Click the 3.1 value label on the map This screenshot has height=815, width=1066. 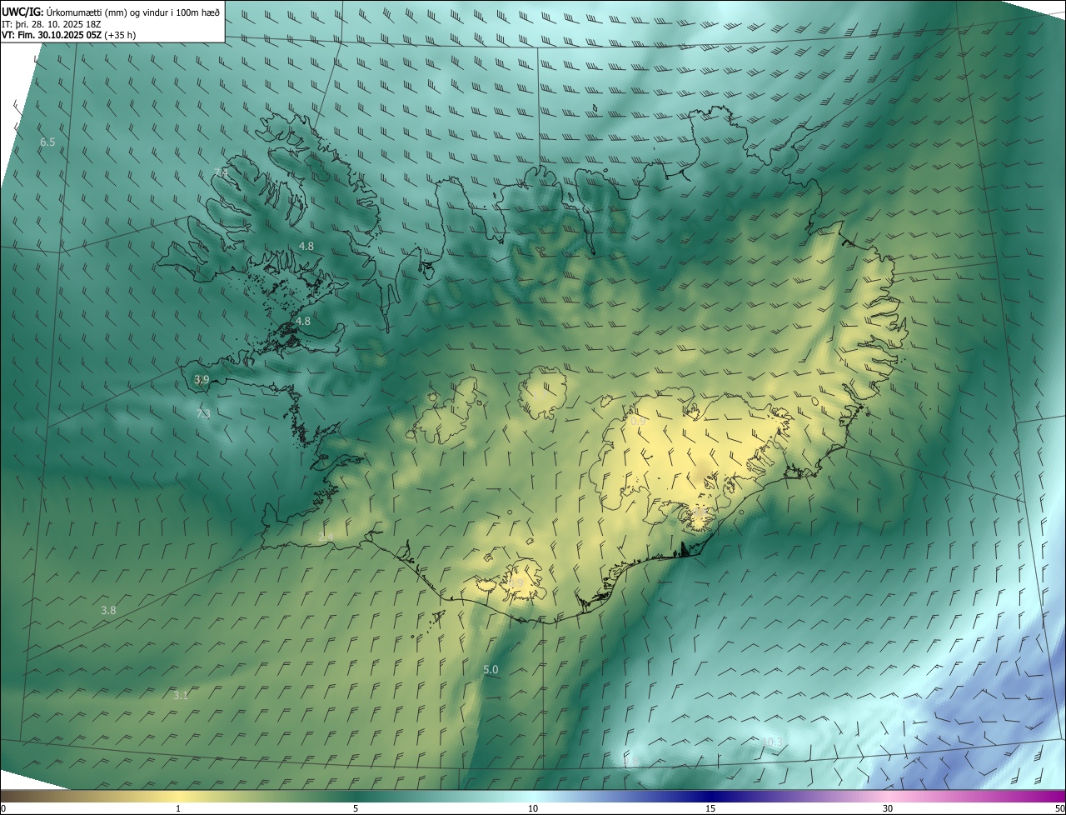(181, 695)
